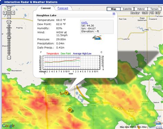The image size is (163, 129).
Task: Click the Red Oak town label
Action: [x=123, y=19]
